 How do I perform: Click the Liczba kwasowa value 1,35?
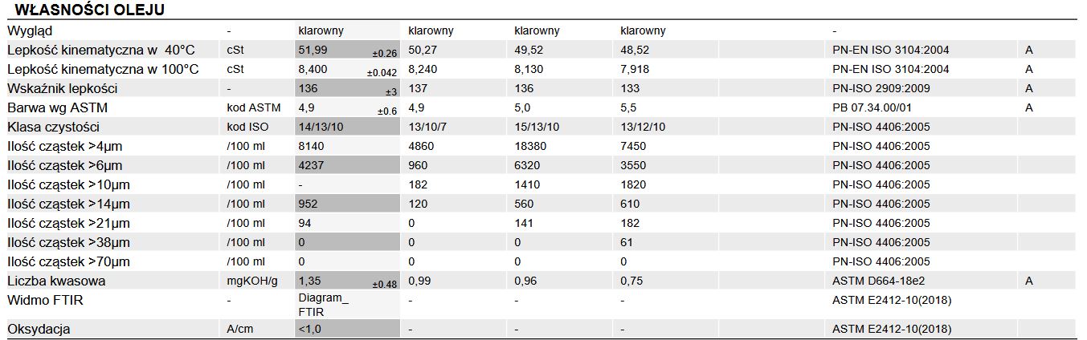tap(311, 281)
